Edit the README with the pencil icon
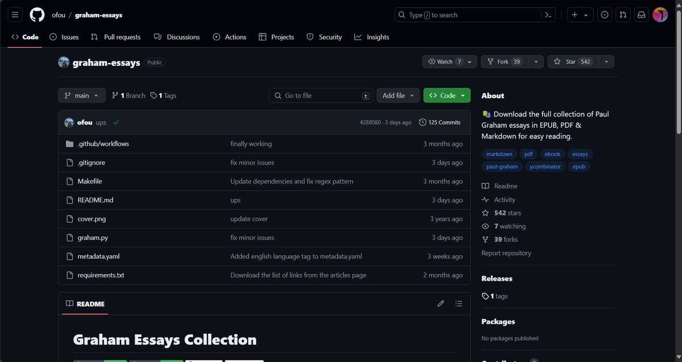The image size is (682, 362). point(440,304)
